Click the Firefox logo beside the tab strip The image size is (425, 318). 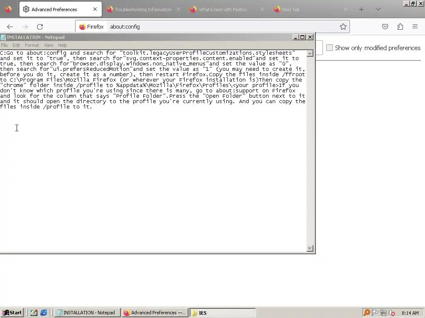tap(8, 9)
